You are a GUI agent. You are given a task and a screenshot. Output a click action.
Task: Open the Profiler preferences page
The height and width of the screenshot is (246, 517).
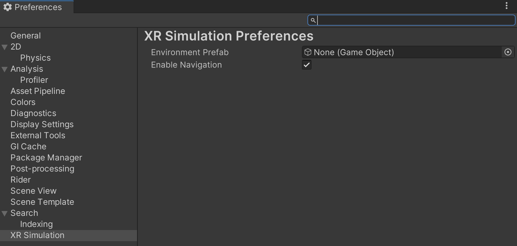[34, 80]
